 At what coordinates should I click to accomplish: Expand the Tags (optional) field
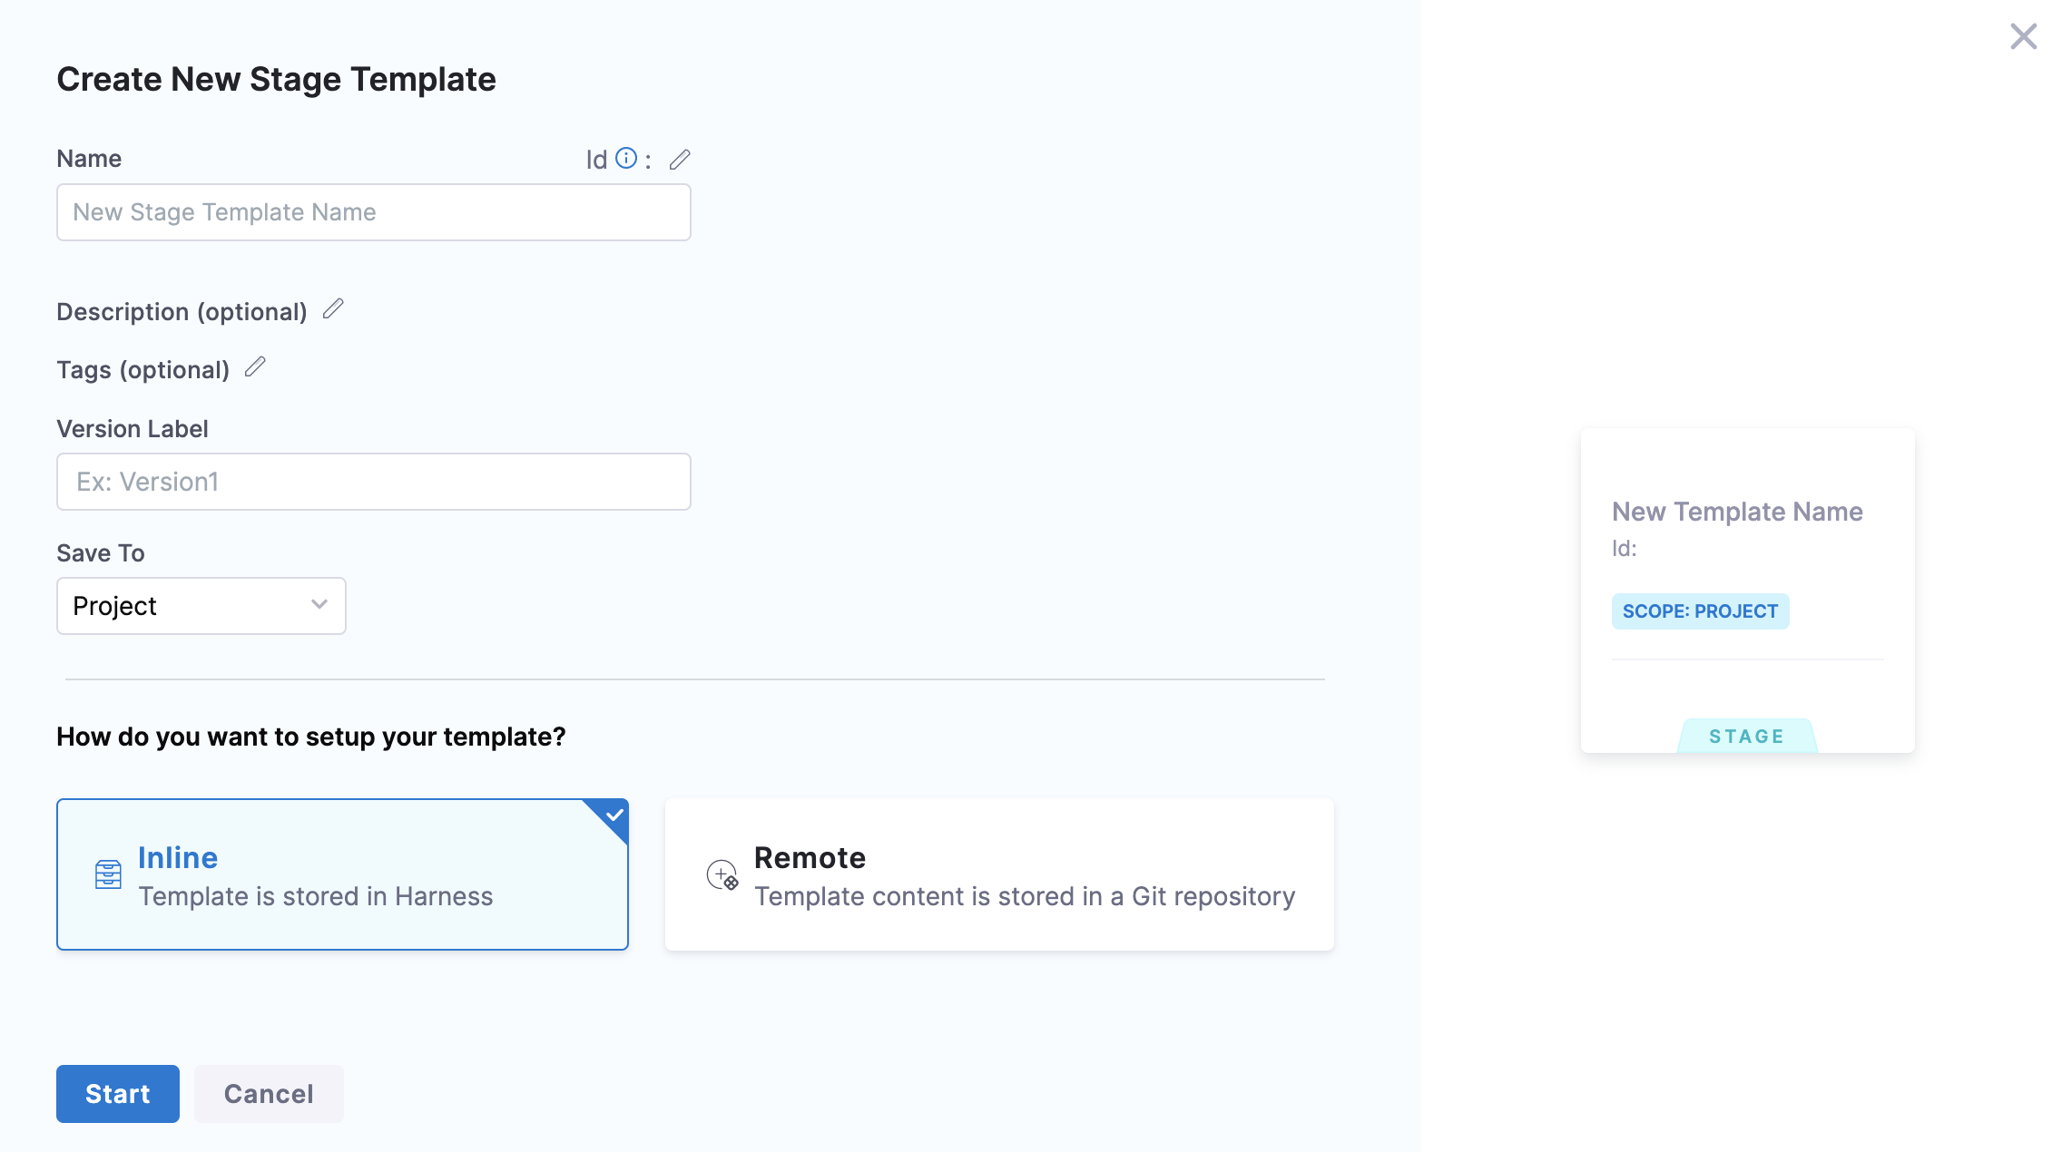tap(142, 370)
